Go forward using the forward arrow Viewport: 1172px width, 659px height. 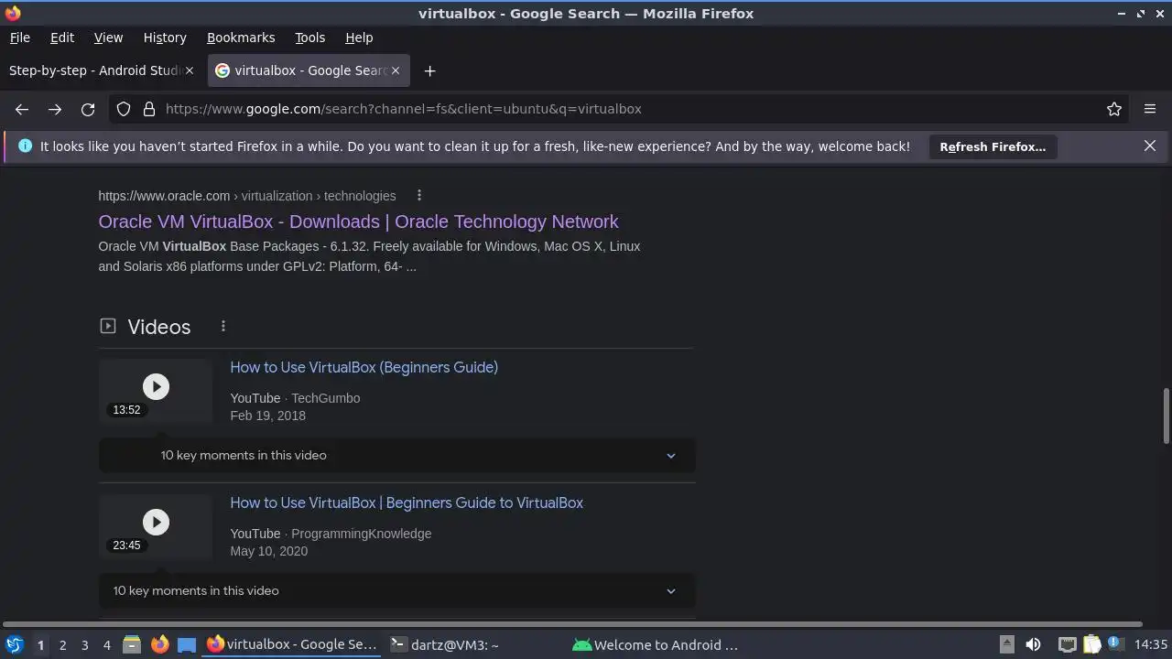(x=55, y=109)
